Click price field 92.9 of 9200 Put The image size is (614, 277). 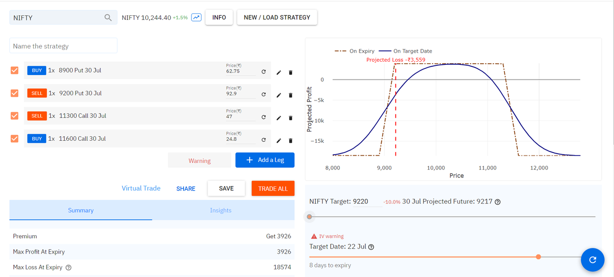point(240,94)
